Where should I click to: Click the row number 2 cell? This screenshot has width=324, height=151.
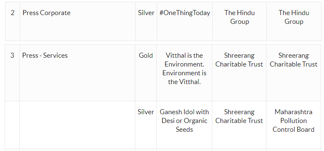[x=13, y=22]
